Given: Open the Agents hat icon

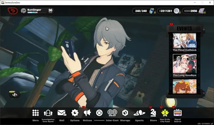Looking at the screenshot, I should pos(139,113).
